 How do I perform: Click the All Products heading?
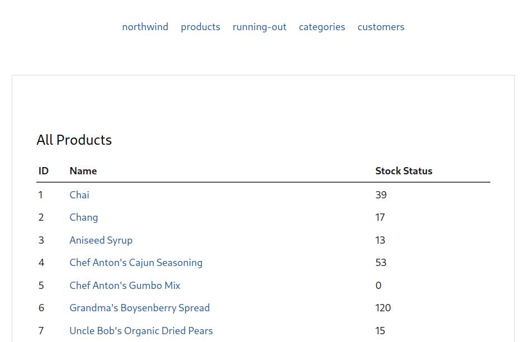point(74,140)
